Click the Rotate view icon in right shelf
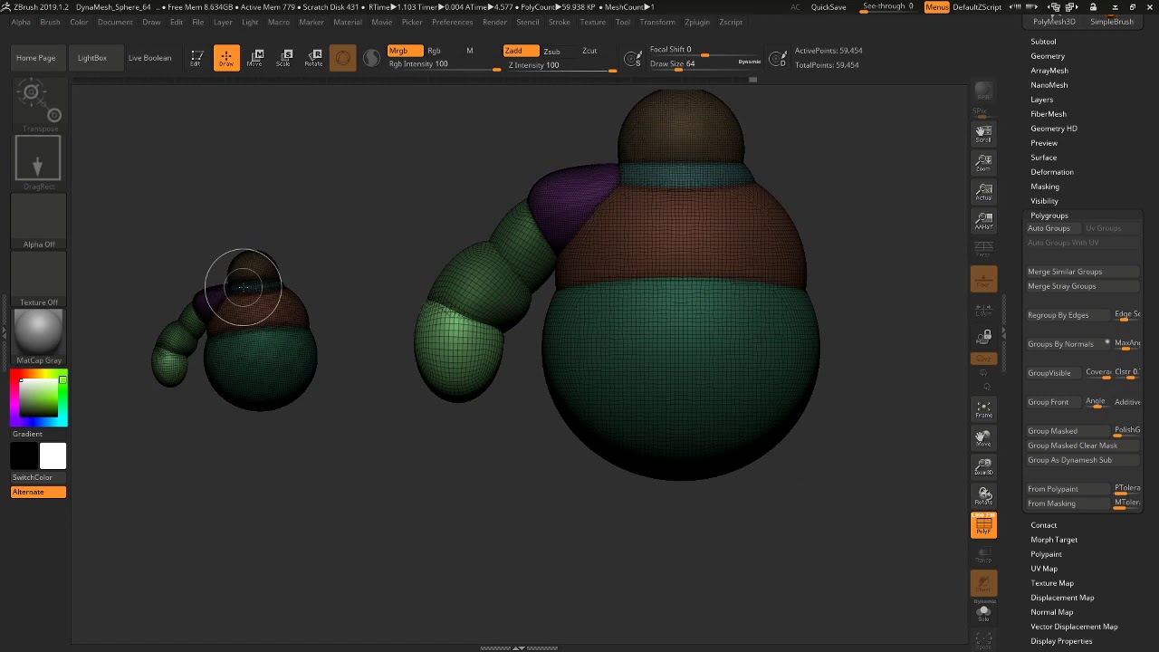This screenshot has height=652, width=1159. pyautogui.click(x=983, y=496)
